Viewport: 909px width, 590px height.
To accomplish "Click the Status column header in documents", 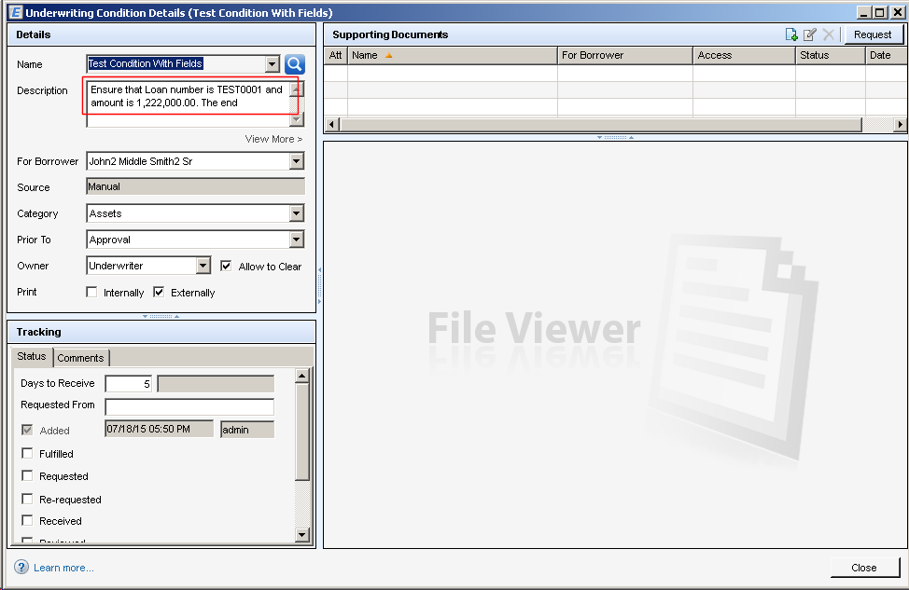I will coord(831,56).
